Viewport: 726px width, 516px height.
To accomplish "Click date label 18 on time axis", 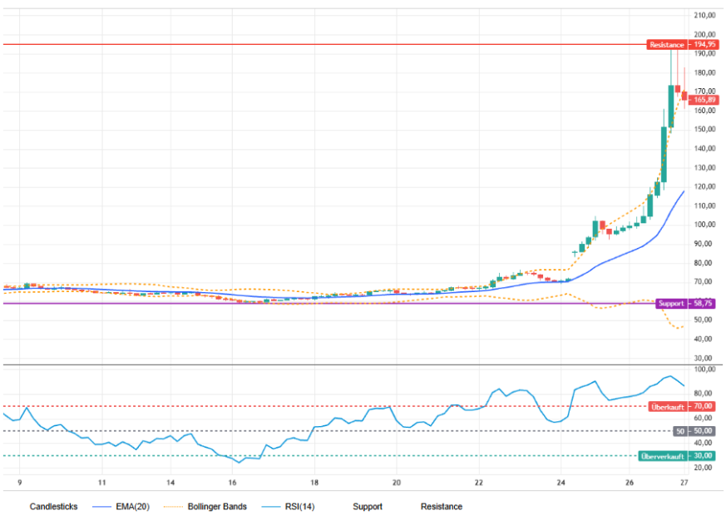I will pyautogui.click(x=314, y=483).
